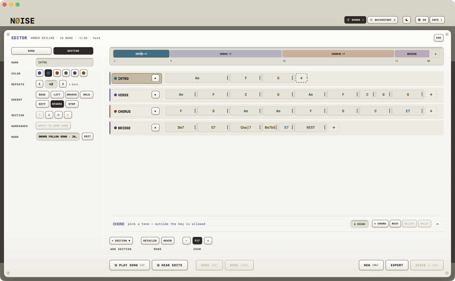Move section down arrow icon
The width and height of the screenshot is (455, 281).
[x=49, y=115]
